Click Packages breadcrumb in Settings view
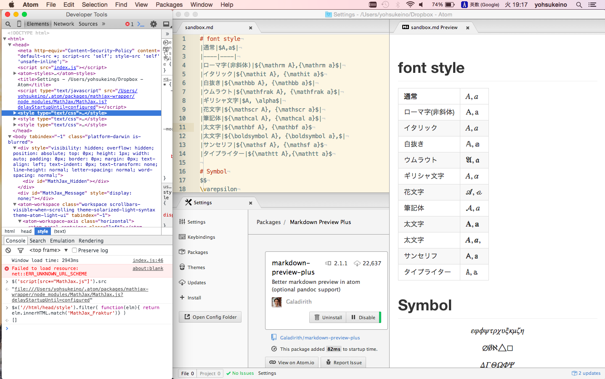This screenshot has height=379, width=605. pyautogui.click(x=269, y=222)
